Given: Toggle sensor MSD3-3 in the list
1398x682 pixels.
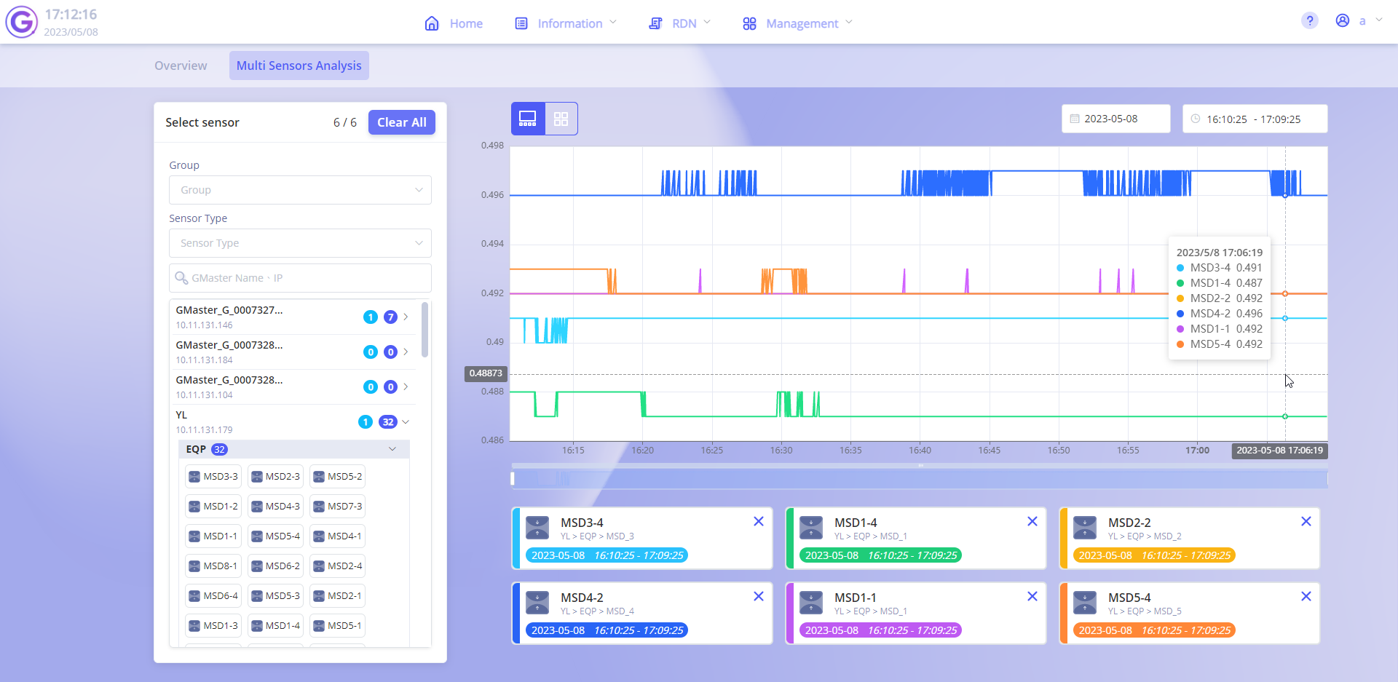Looking at the screenshot, I should 213,477.
